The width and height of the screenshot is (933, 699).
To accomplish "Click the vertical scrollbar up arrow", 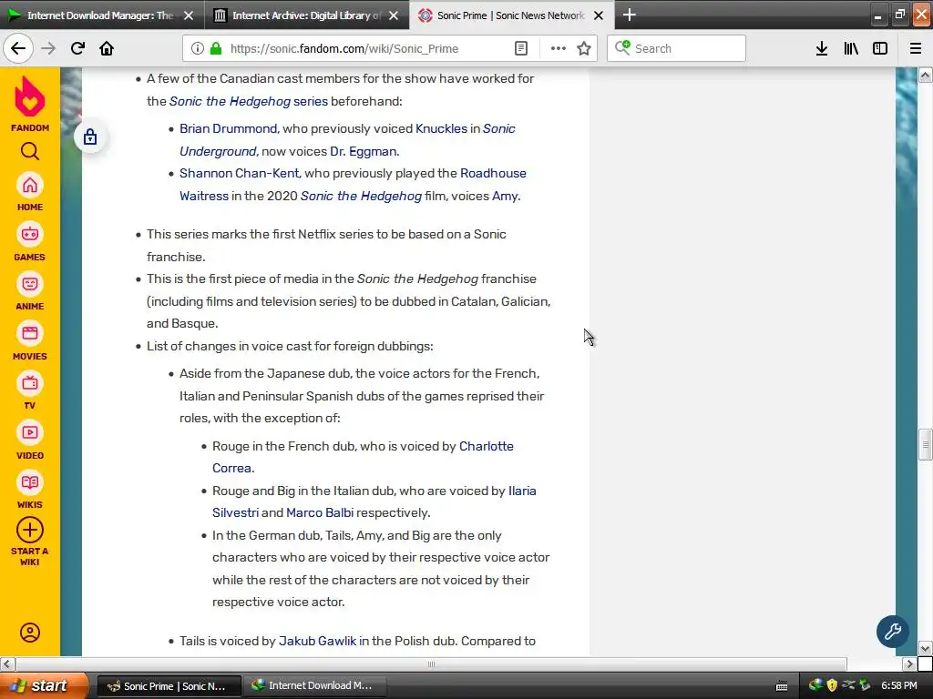I will (x=925, y=75).
